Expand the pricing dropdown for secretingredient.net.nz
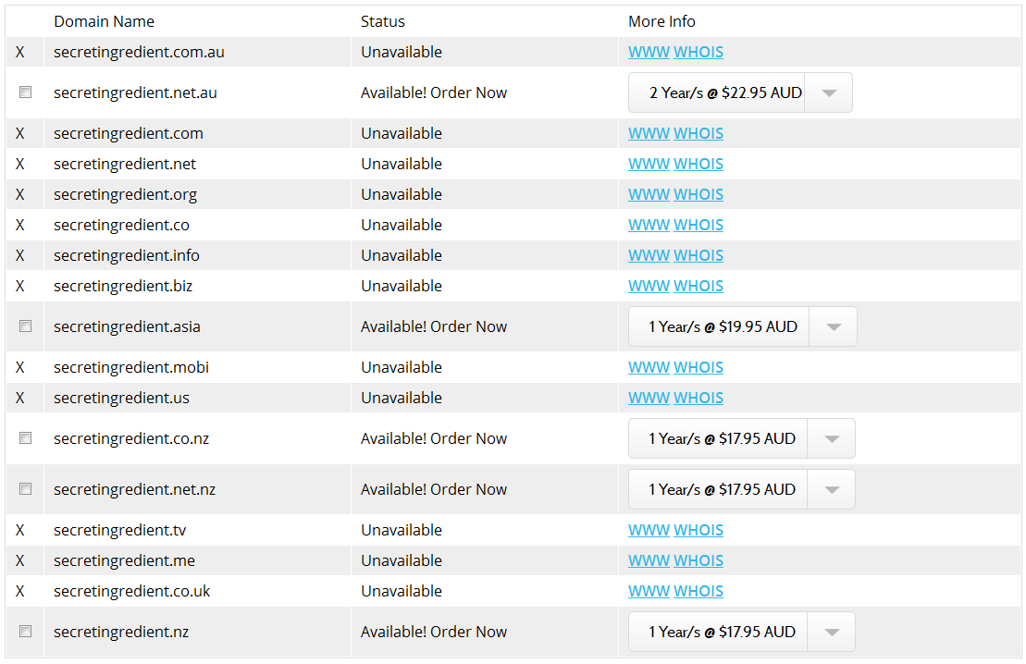This screenshot has height=664, width=1026. point(831,490)
